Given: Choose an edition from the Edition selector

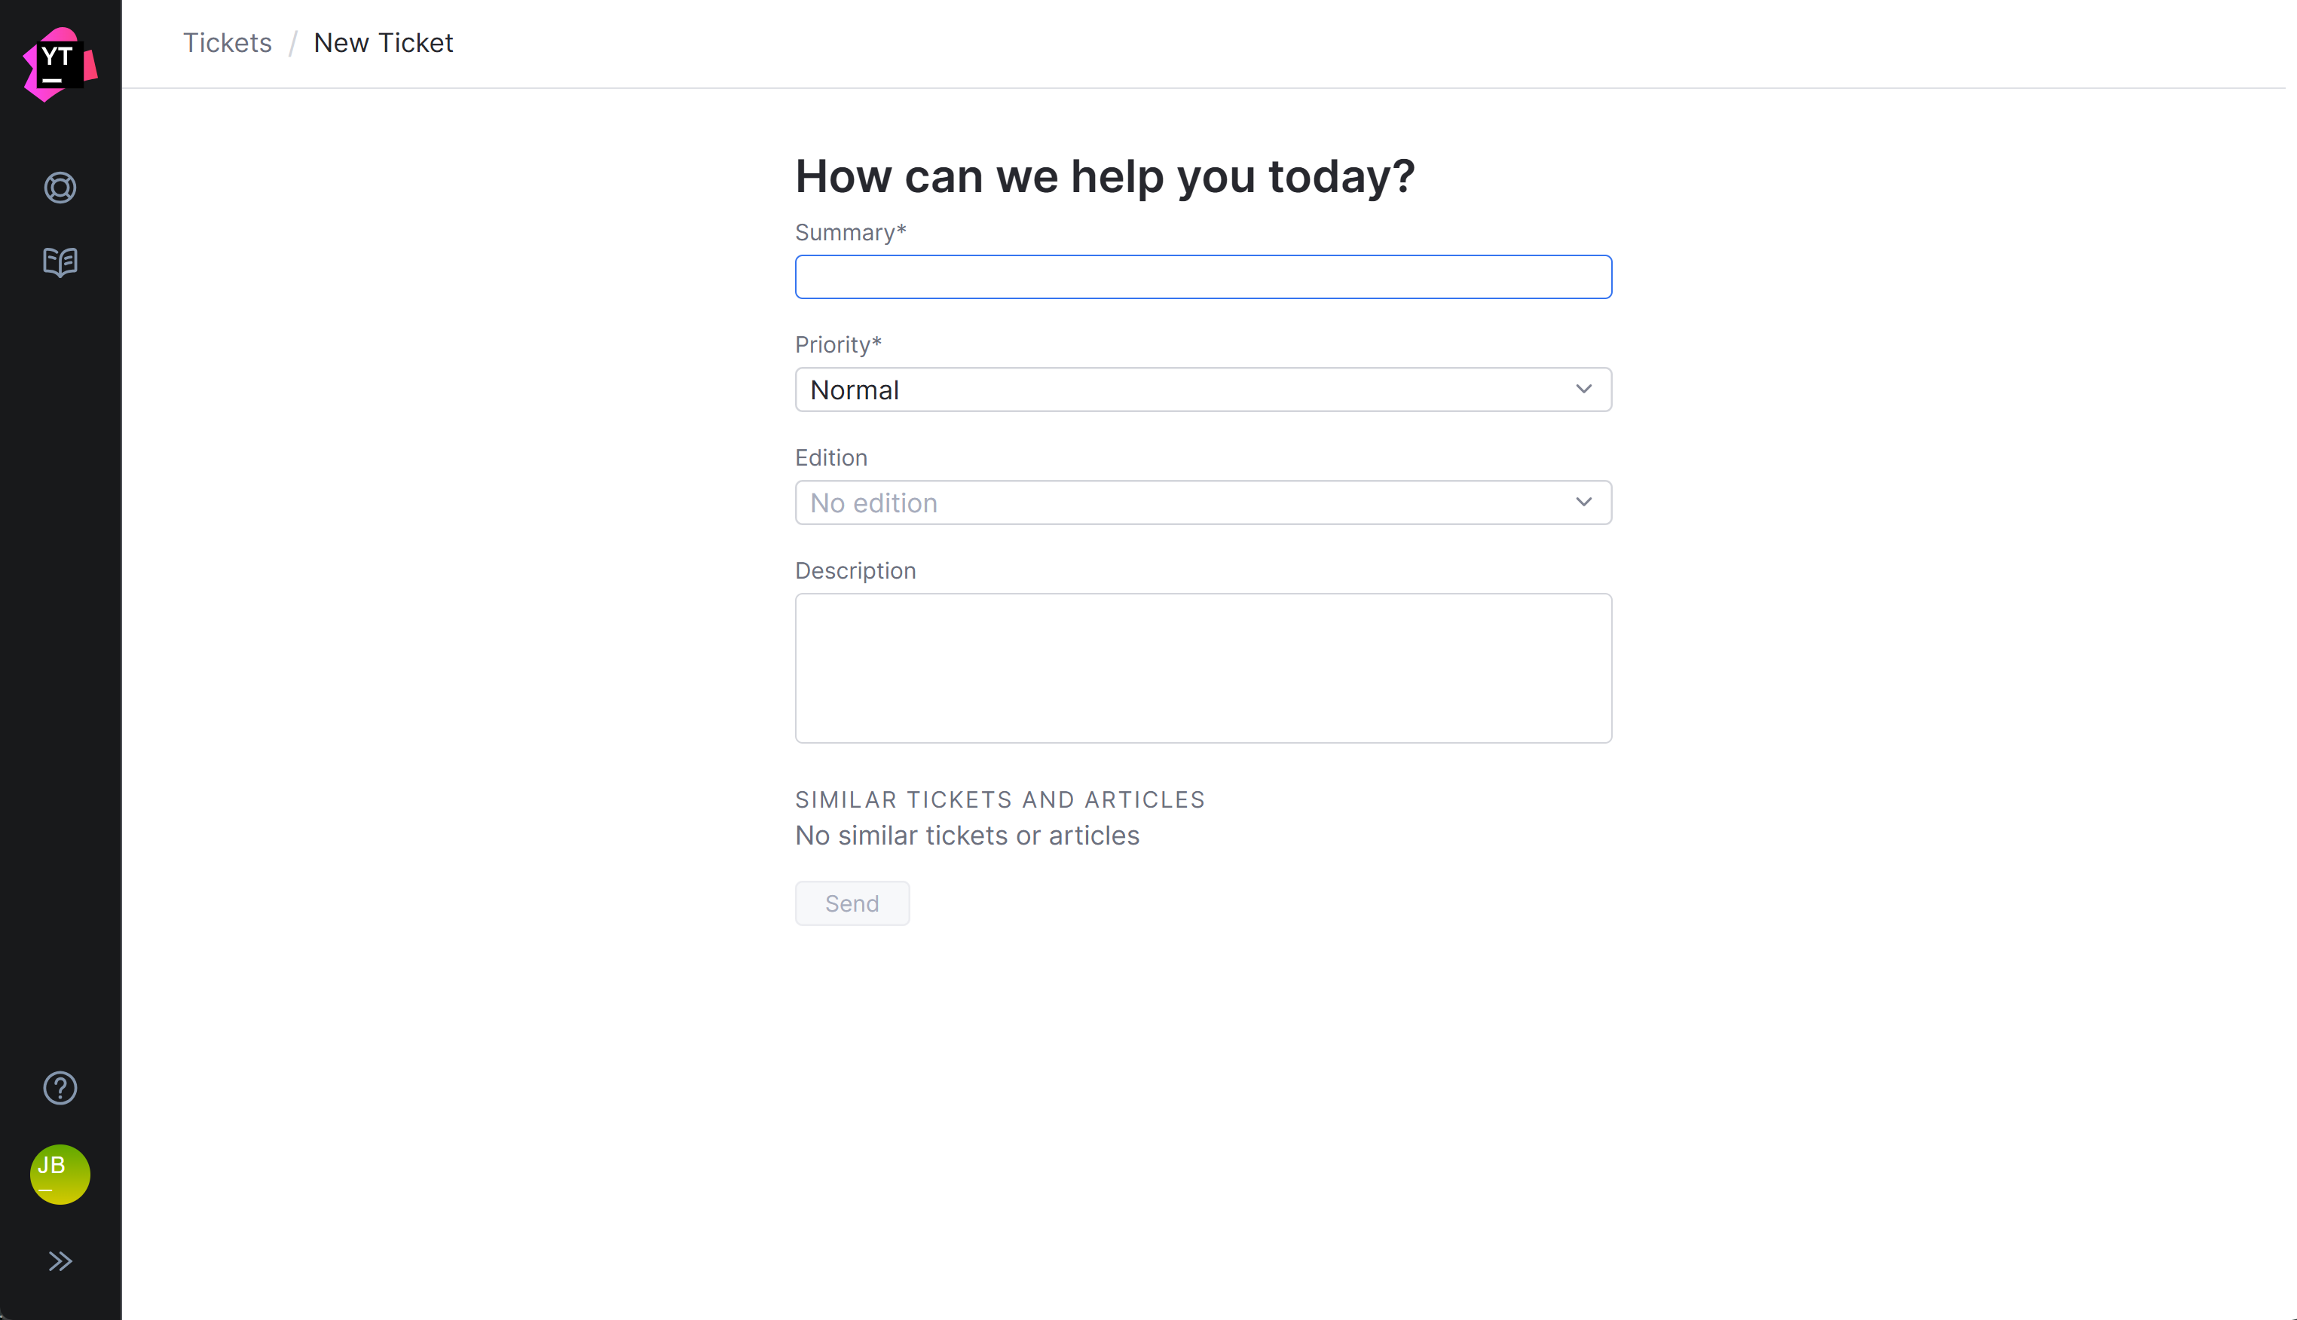Looking at the screenshot, I should pos(1204,501).
